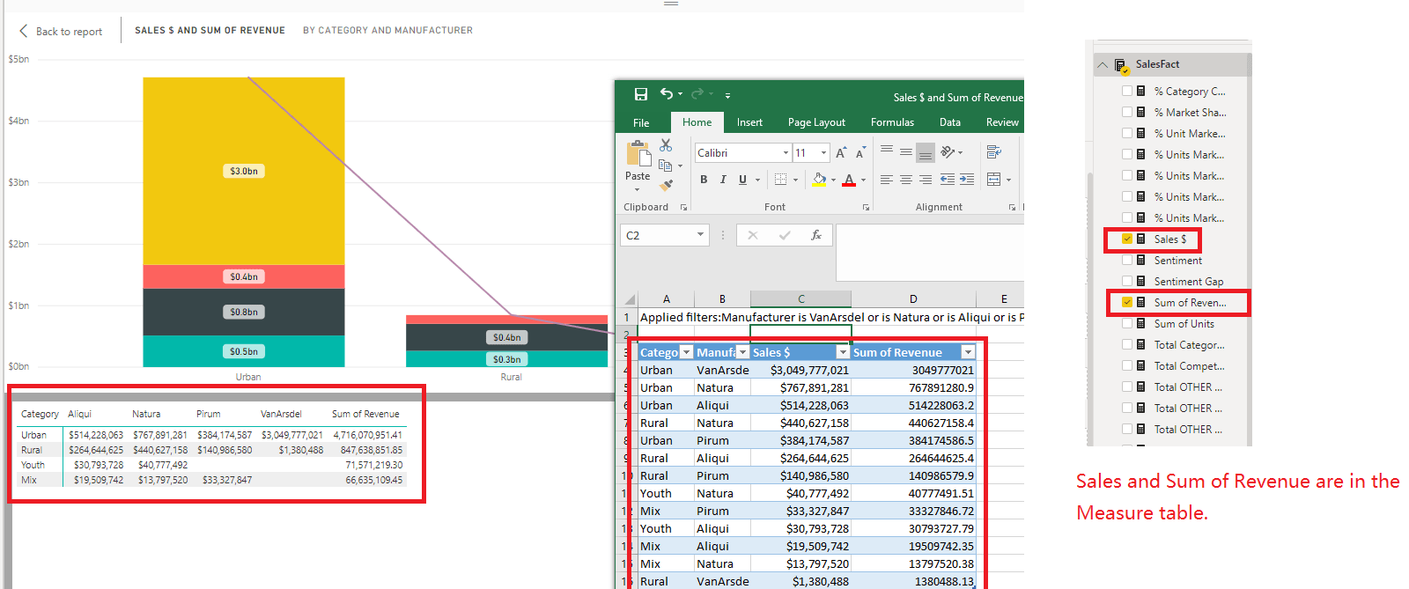Click the Redo arrow in Excel
This screenshot has width=1409, height=589.
coord(697,94)
